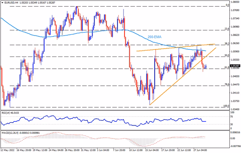Select the 50.0 Fibonacci level label
Image resolution: width=241 pixels, height=153 pixels.
pyautogui.click(x=227, y=55)
